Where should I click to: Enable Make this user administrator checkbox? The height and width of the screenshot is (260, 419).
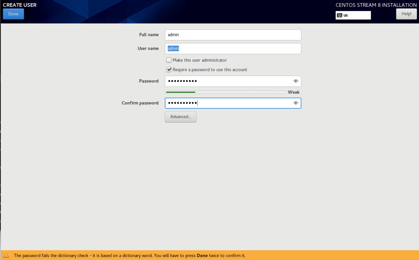click(x=169, y=60)
